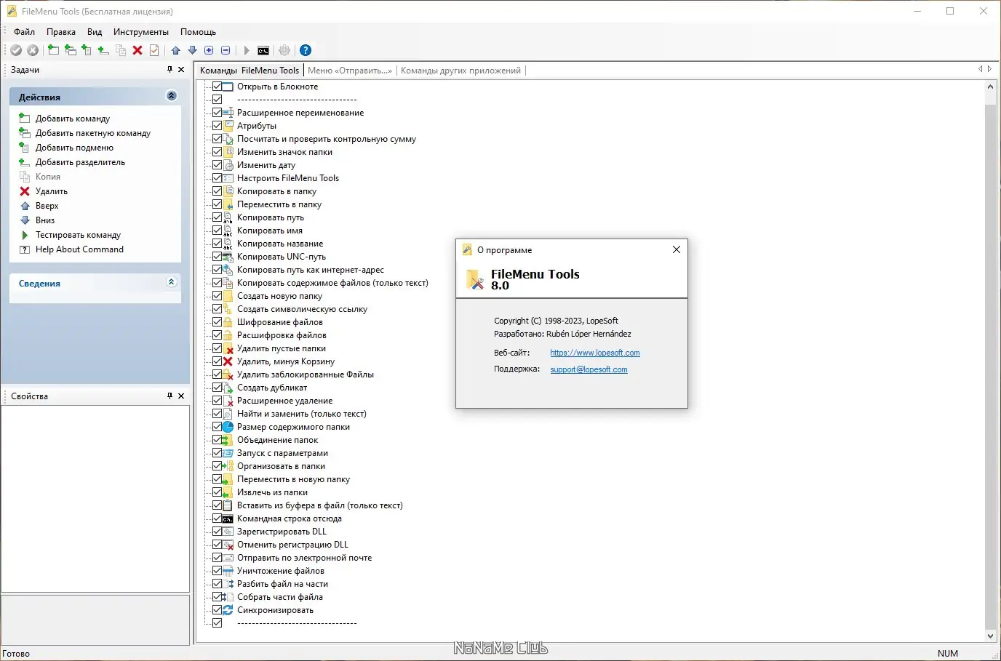
Task: Select the «Расширенное переименование» row
Action: pos(300,113)
